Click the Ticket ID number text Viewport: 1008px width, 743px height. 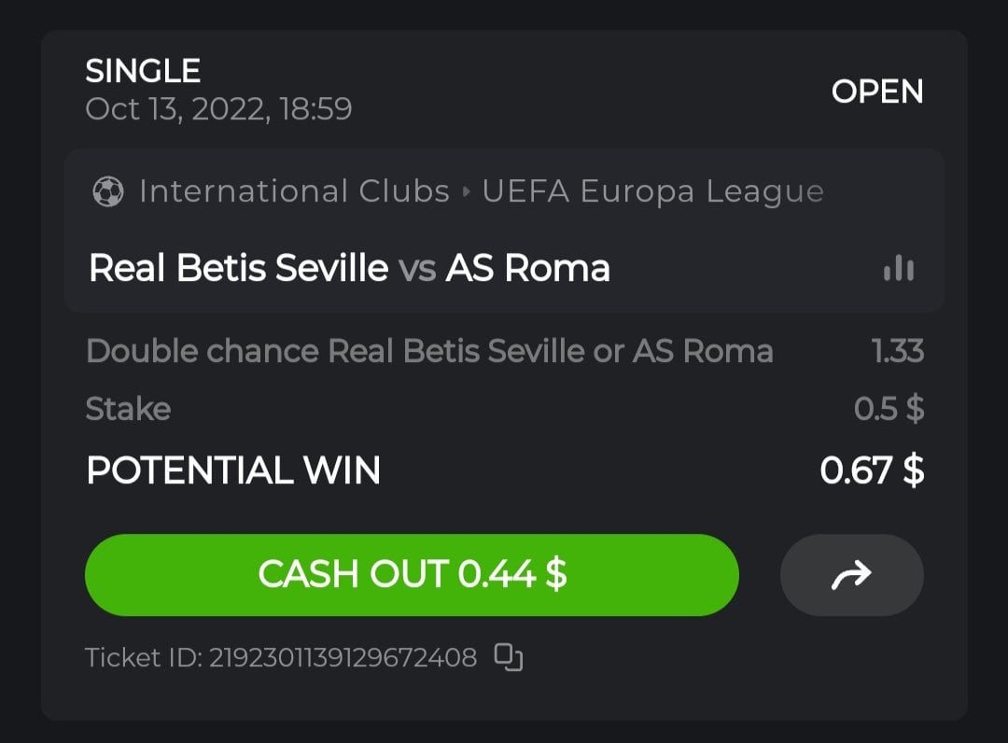pos(342,658)
